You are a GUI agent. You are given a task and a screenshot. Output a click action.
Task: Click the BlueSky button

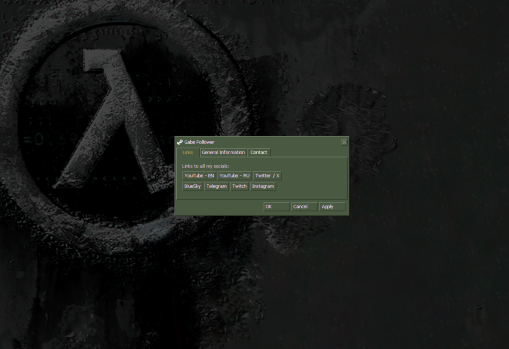pyautogui.click(x=192, y=186)
